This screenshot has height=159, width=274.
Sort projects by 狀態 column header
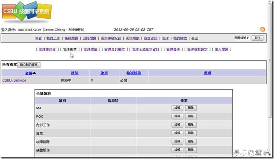[x=74, y=73]
